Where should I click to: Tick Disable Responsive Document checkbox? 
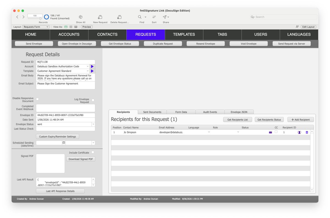(37, 99)
